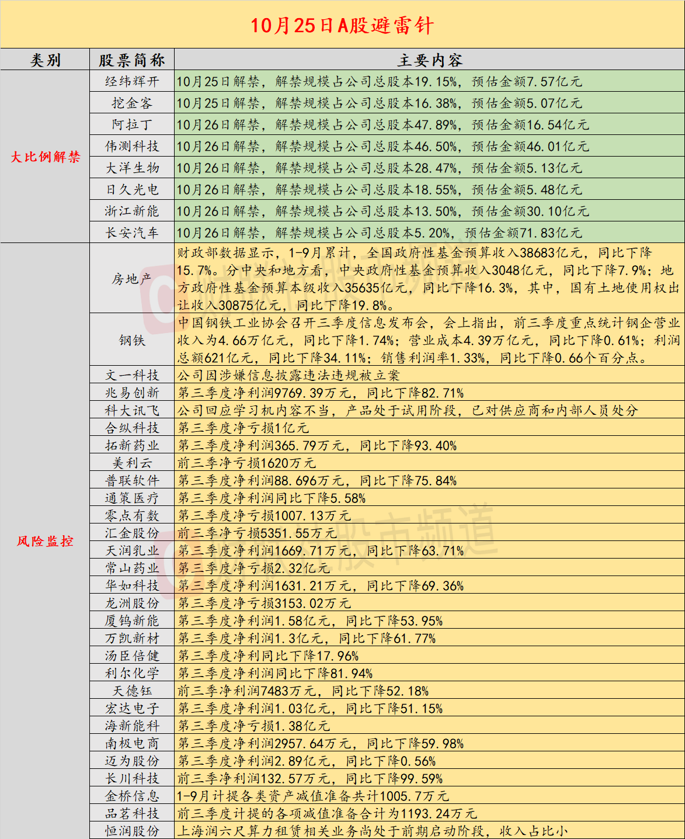Select stock name 万凯新材
This screenshot has width=685, height=839.
tap(132, 638)
